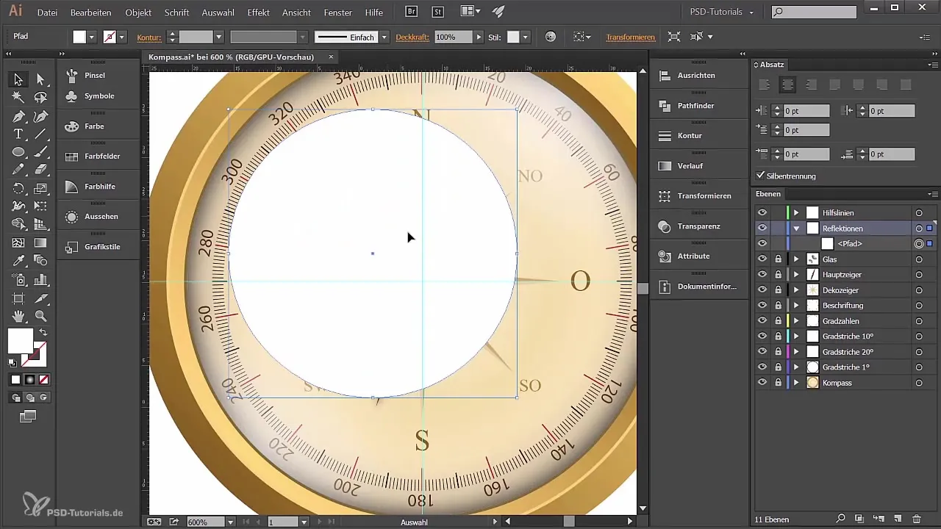Open the fill color dropdown arrow
The height and width of the screenshot is (529, 941).
click(92, 37)
